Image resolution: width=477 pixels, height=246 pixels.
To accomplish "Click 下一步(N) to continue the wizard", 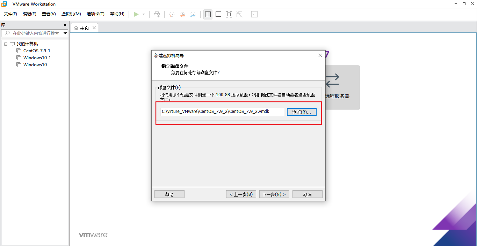I will click(274, 194).
